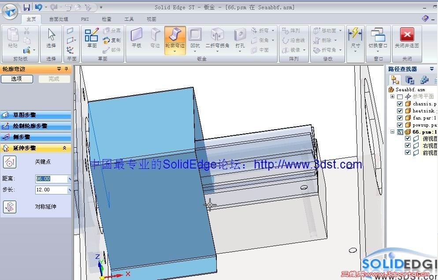
Task: Click the coordinate system plane icon
Action: click(70, 50)
